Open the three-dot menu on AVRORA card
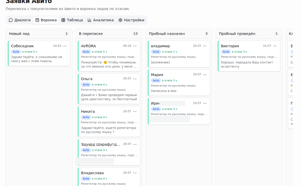The width and height of the screenshot is (301, 186). (x=135, y=46)
